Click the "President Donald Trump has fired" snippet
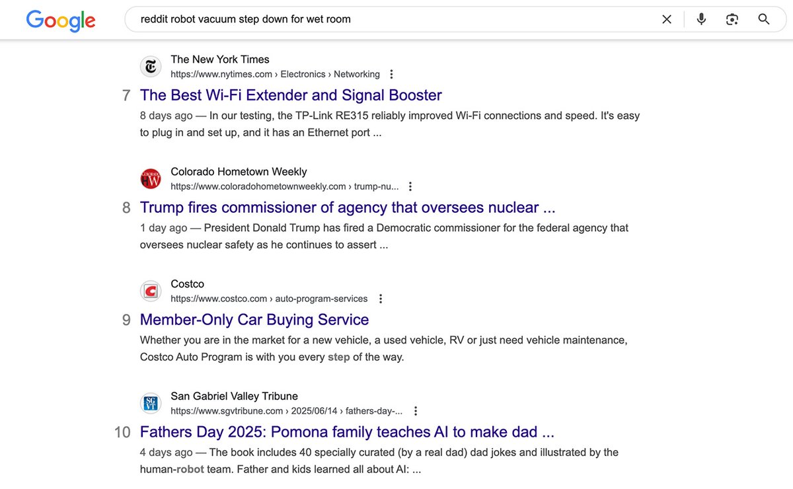The height and width of the screenshot is (489, 793). click(384, 237)
